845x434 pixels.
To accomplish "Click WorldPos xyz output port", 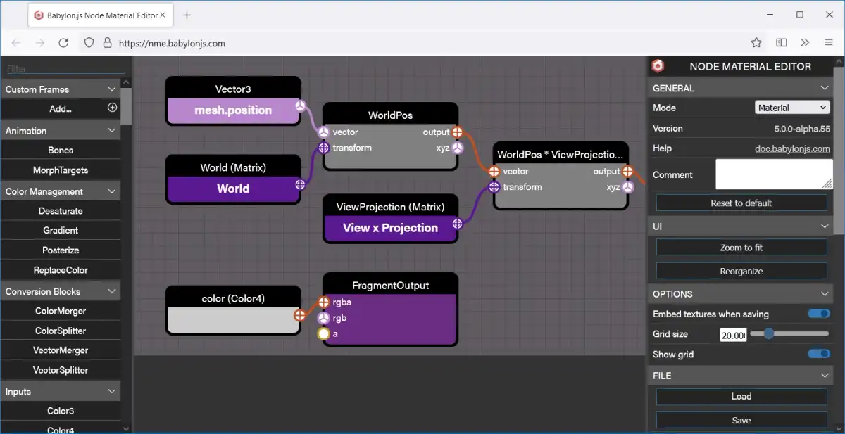I will pyautogui.click(x=458, y=148).
